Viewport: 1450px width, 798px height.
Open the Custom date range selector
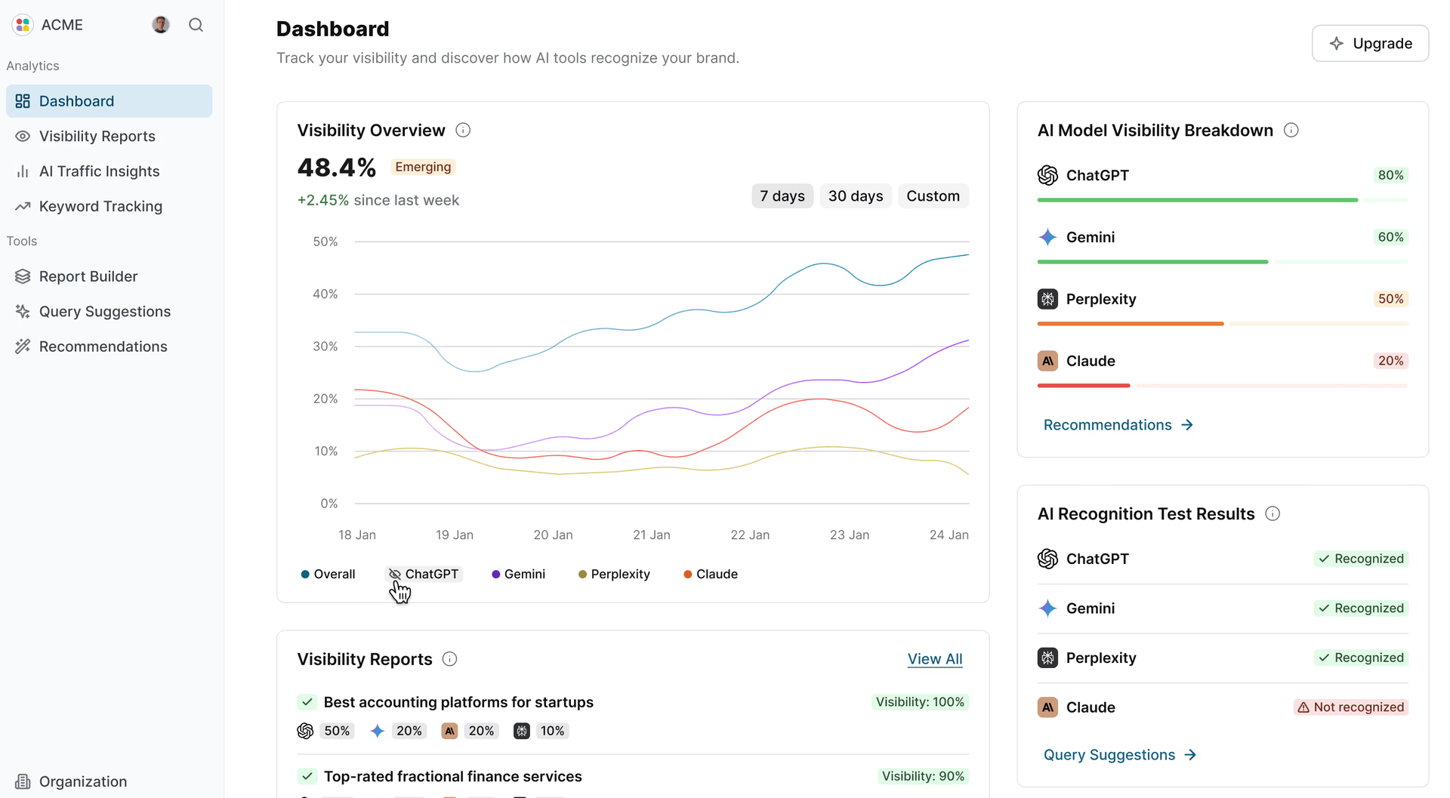pos(933,196)
